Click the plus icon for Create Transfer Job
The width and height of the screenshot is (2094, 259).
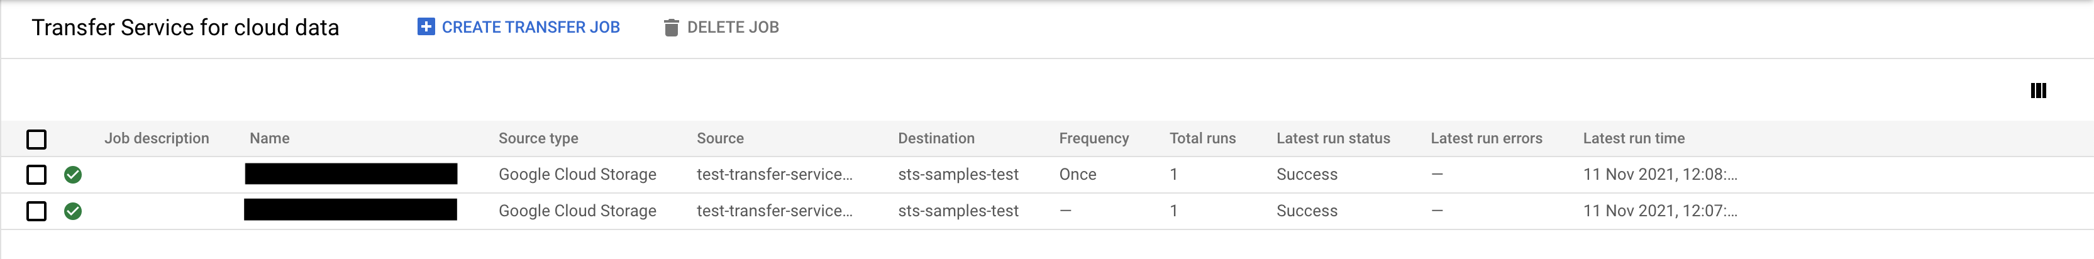point(426,27)
